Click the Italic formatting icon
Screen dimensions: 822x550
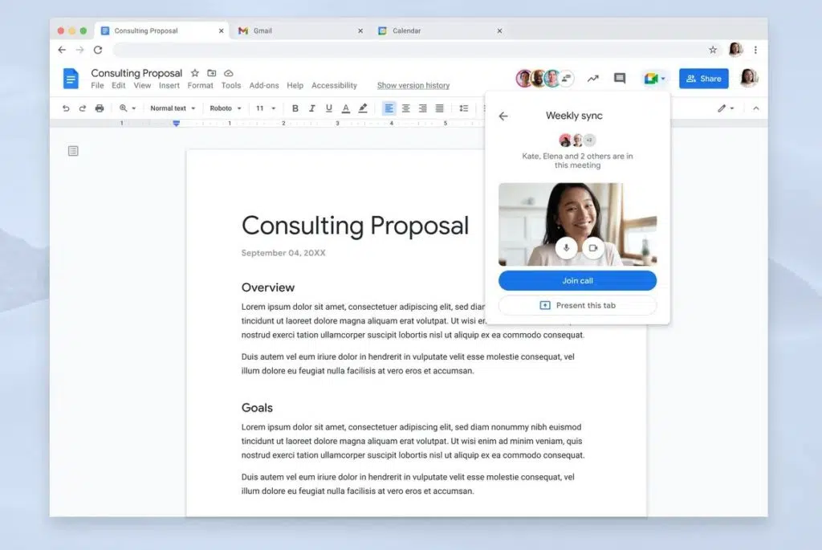[x=311, y=108]
